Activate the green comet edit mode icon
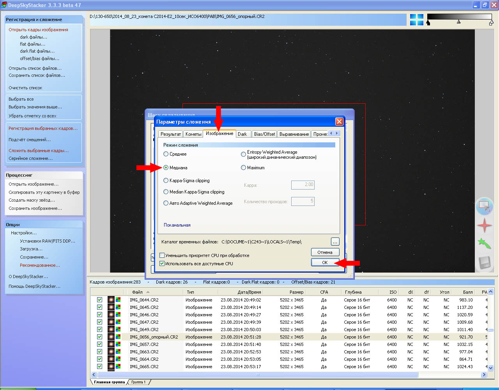 tap(484, 244)
